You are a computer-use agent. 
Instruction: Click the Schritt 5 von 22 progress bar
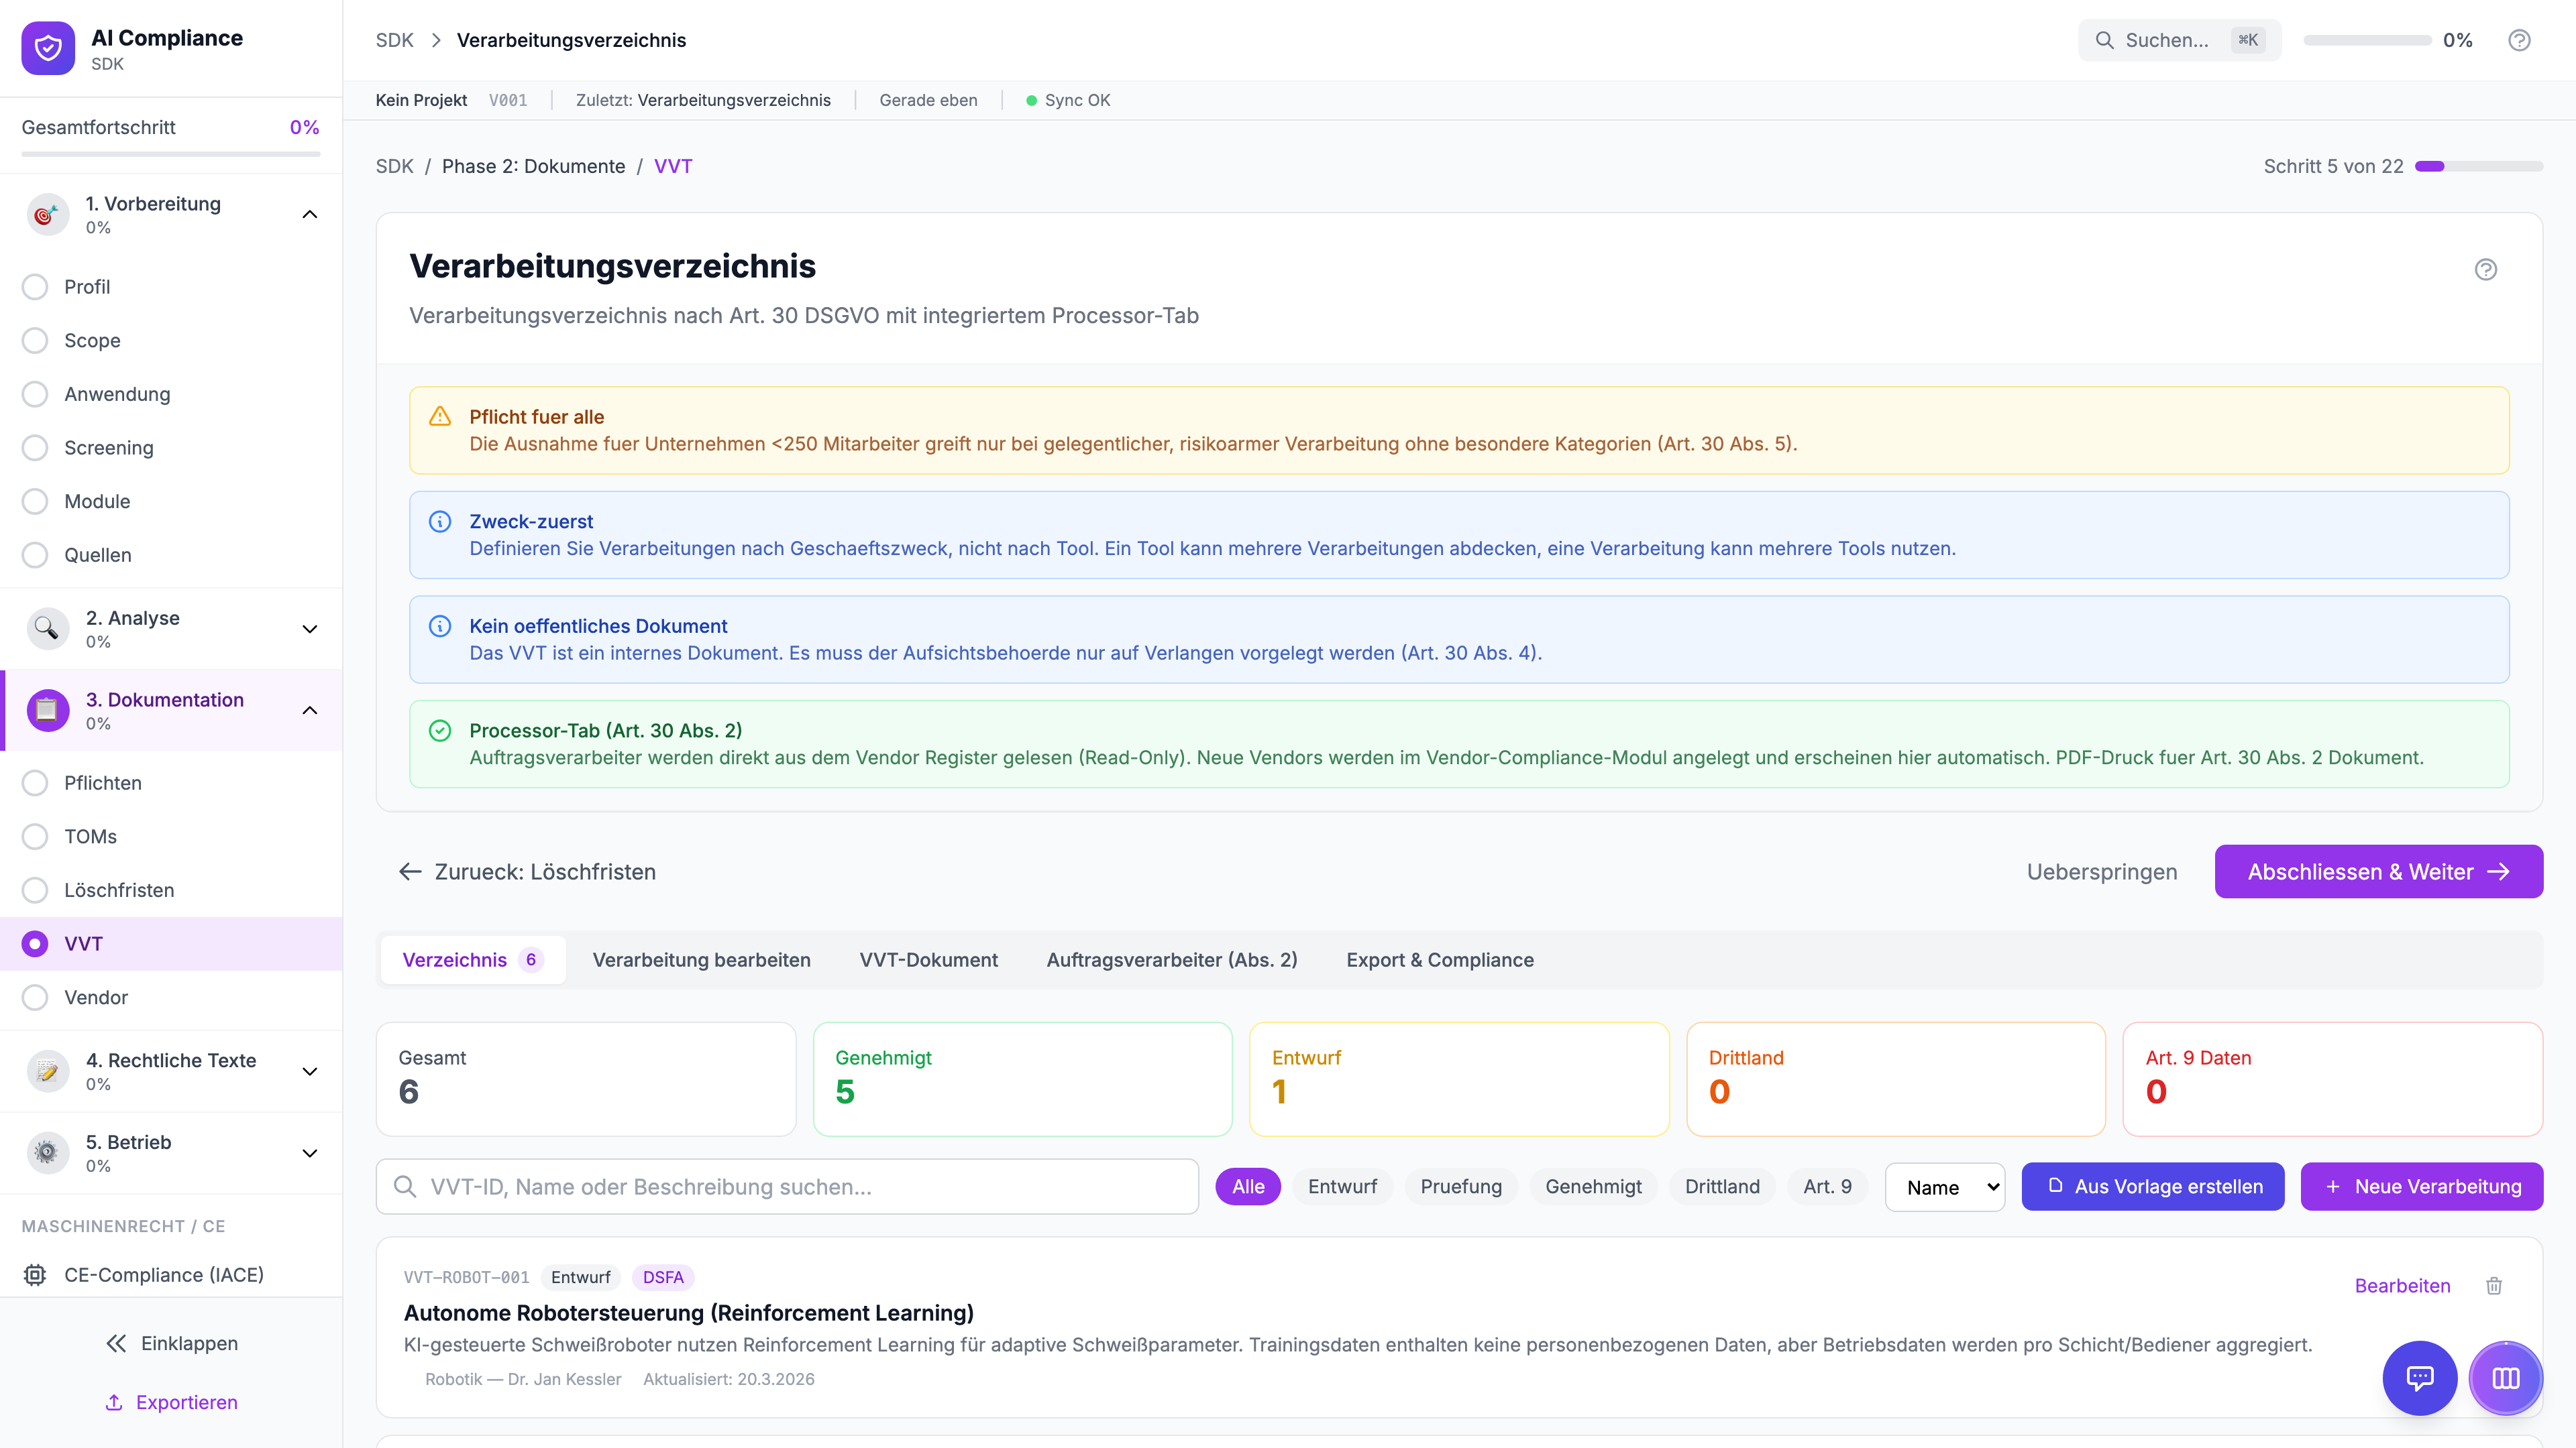point(2478,166)
